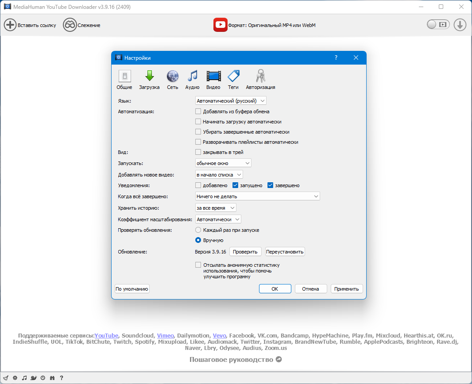Open the Теги tag tab
This screenshot has height=384, width=472.
(233, 76)
